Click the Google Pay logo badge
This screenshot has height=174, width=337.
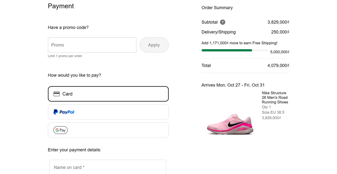[60, 130]
